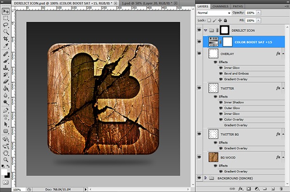The height and width of the screenshot is (192, 290).
Task: Select the Paint Bucket tool
Action: tap(6, 89)
